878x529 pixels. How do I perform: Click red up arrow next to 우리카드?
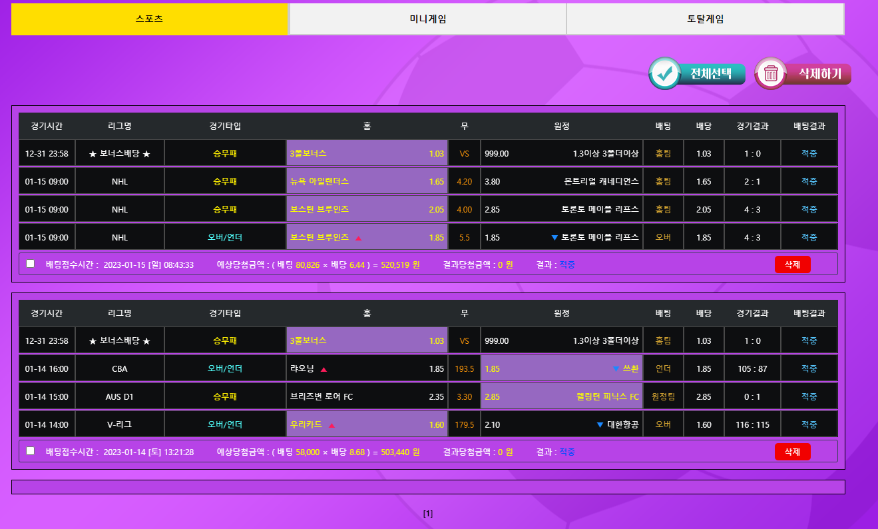click(331, 425)
